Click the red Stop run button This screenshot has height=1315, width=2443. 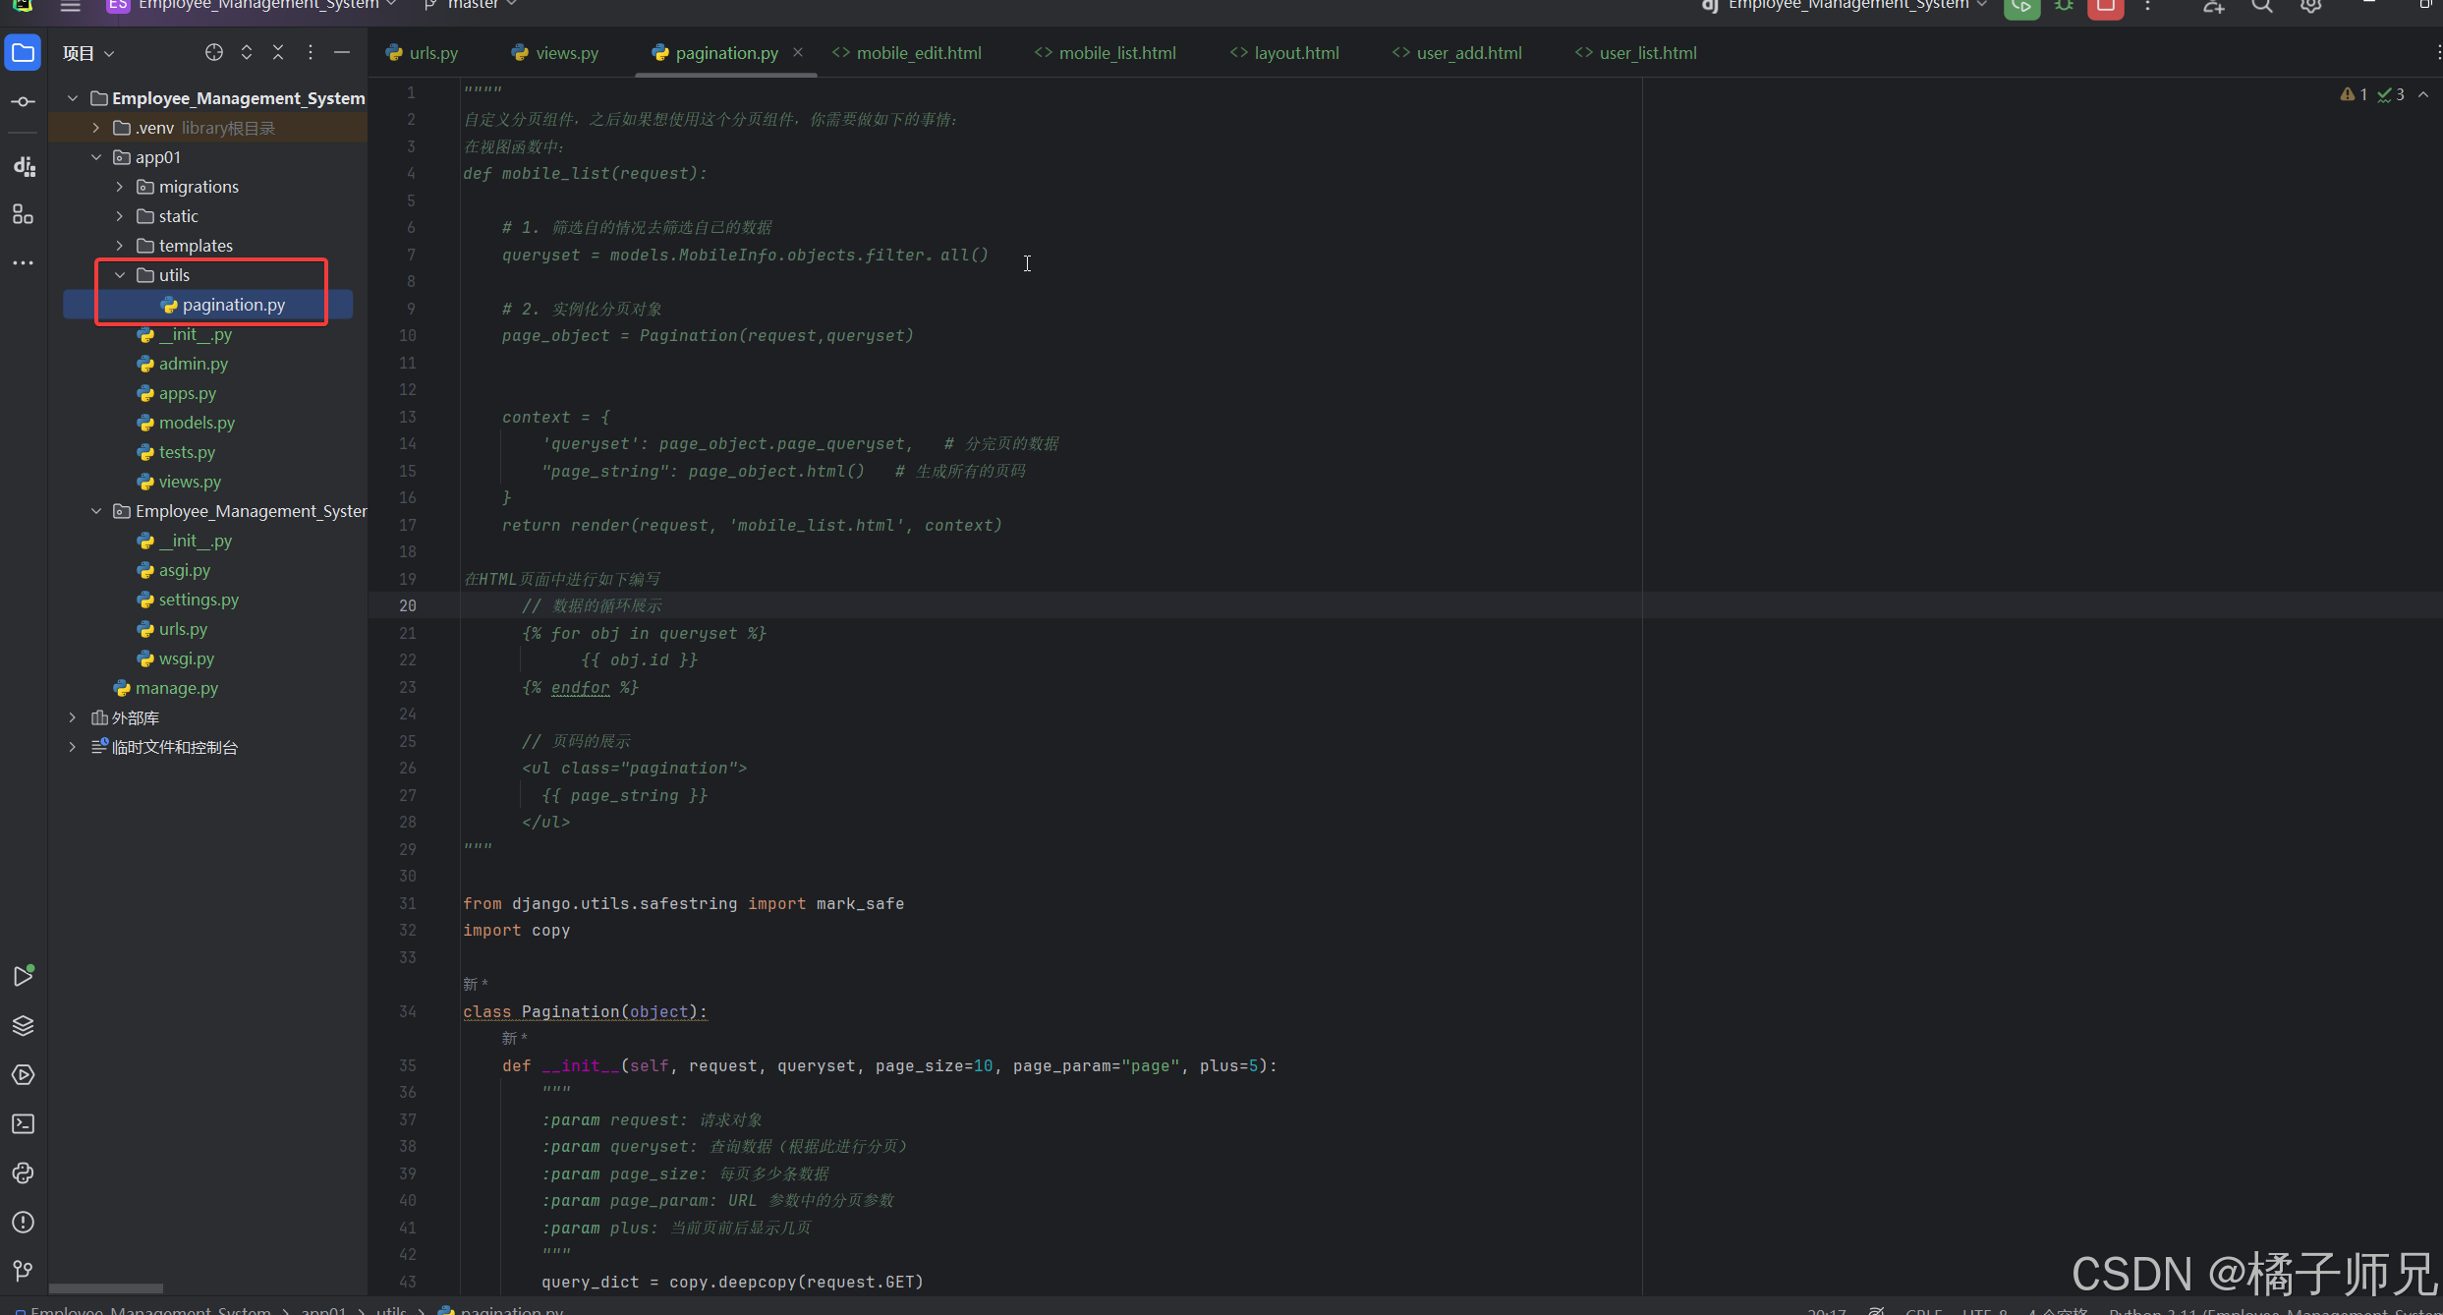pos(2106,8)
